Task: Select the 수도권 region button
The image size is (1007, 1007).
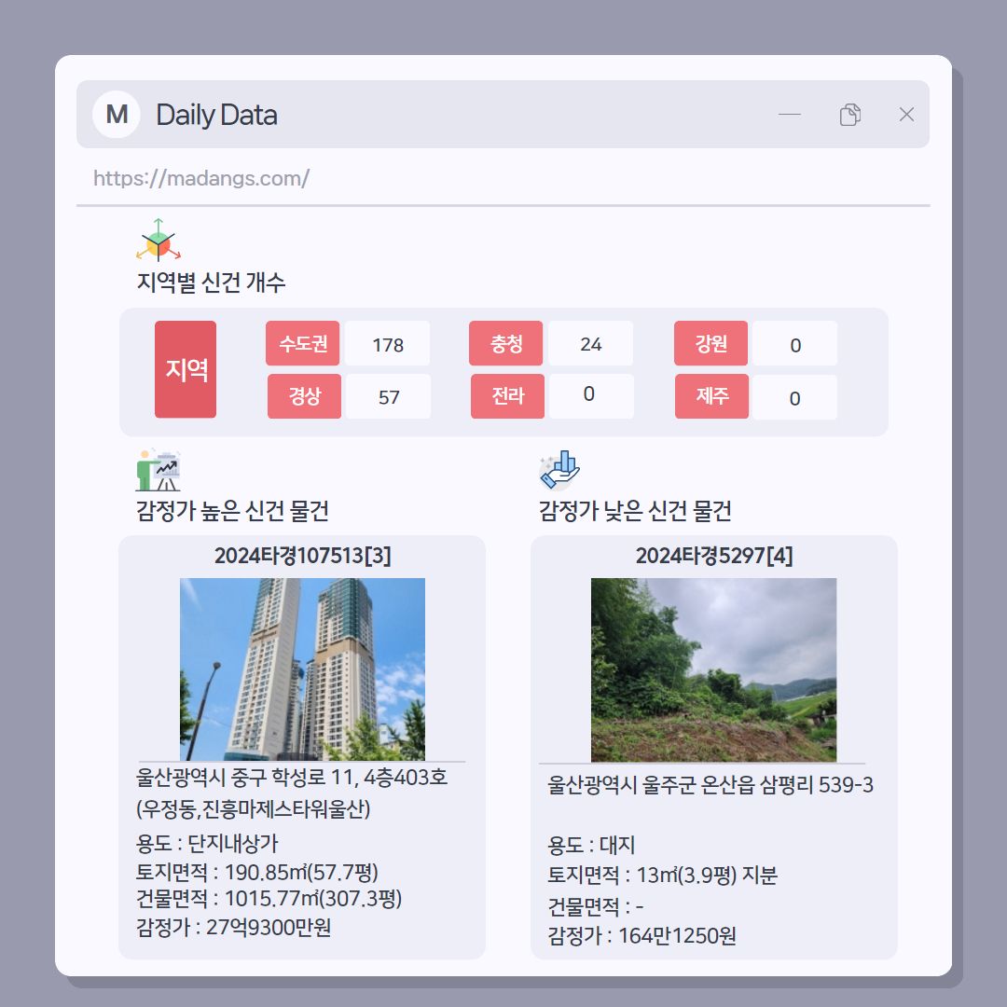Action: coord(302,343)
